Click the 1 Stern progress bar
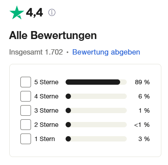Viewport: 168px width, 165px height. click(96, 139)
